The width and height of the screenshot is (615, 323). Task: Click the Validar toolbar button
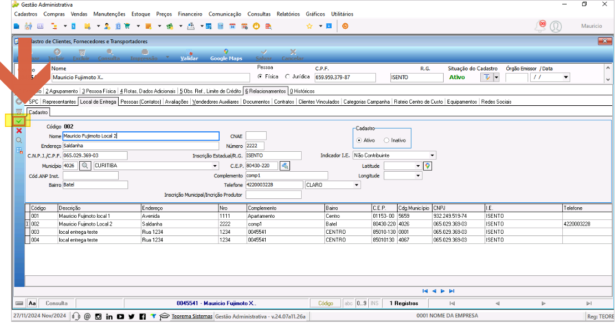tap(189, 55)
